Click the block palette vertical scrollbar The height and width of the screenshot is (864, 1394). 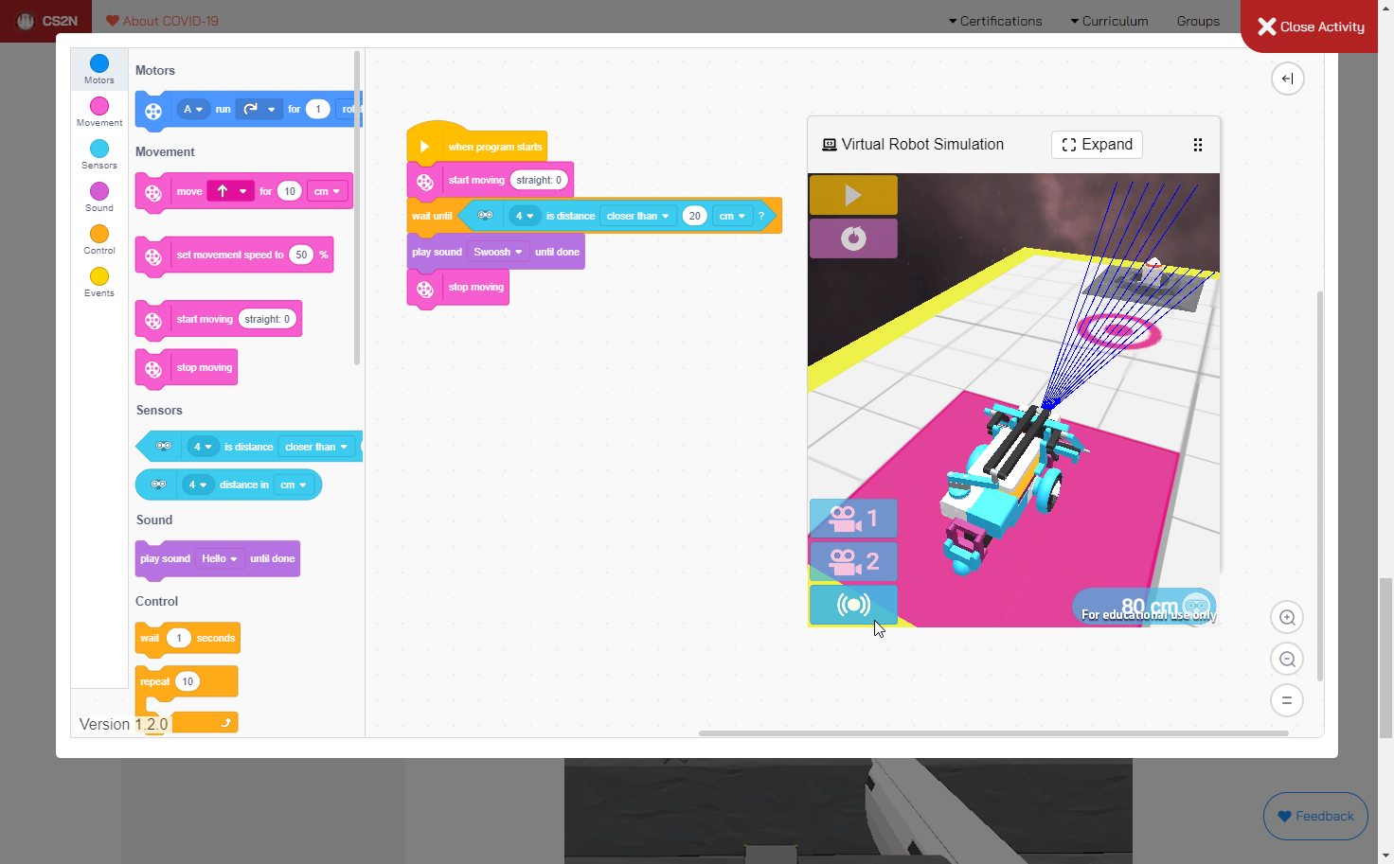357,208
